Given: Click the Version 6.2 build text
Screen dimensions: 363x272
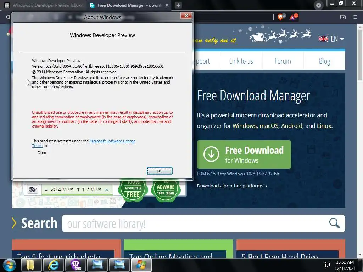Looking at the screenshot, I should (97, 66).
